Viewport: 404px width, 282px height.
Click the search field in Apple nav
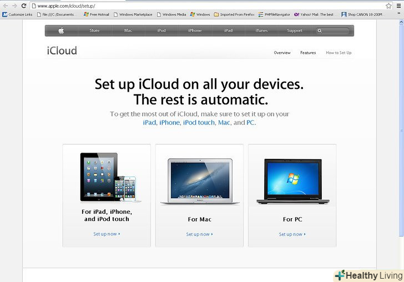(x=333, y=31)
